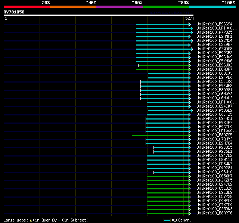Select the UniRef100_B9EWH3 label

214,86
